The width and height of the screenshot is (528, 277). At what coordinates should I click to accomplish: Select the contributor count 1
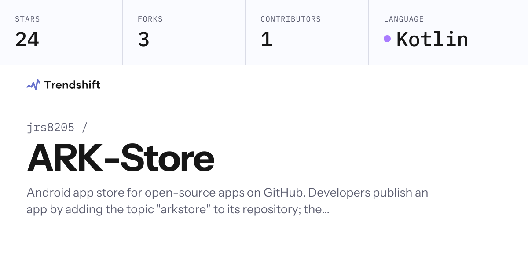pos(266,40)
